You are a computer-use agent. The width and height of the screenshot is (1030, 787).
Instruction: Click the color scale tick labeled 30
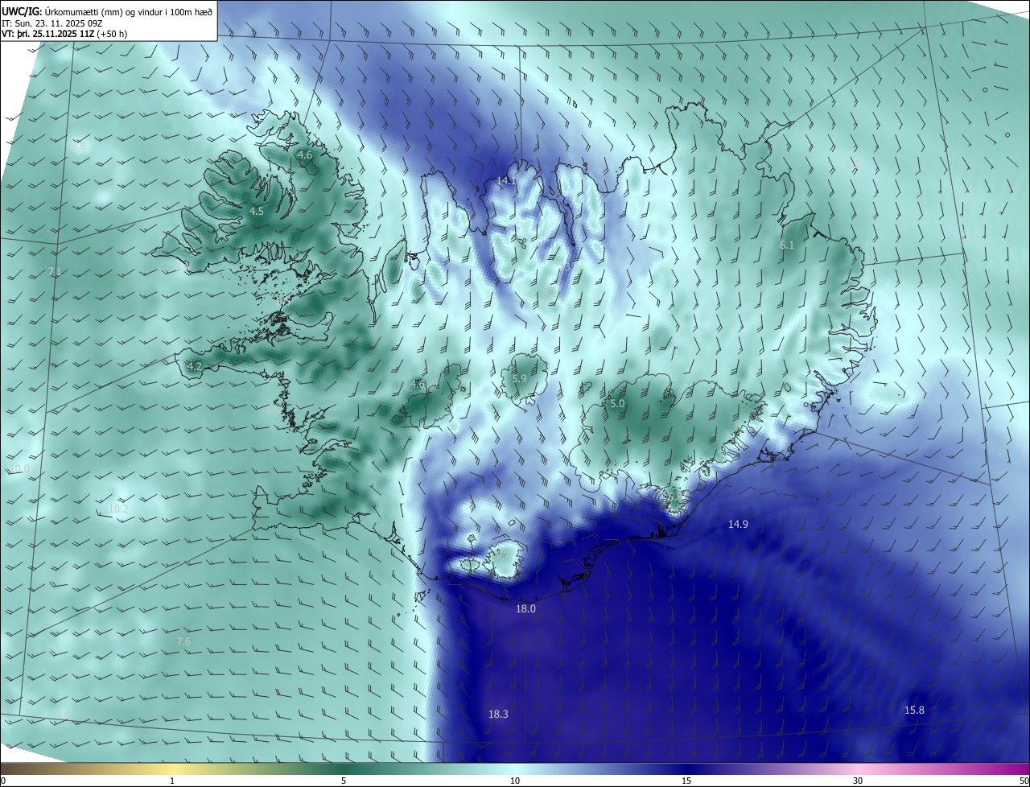pyautogui.click(x=858, y=781)
